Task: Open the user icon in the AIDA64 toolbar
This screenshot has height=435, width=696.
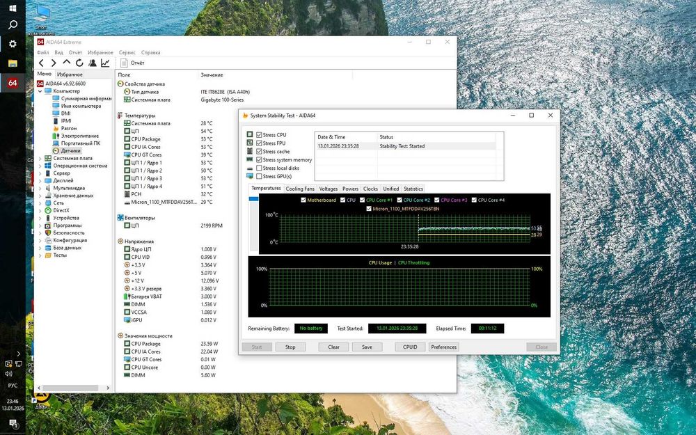Action: [93, 63]
